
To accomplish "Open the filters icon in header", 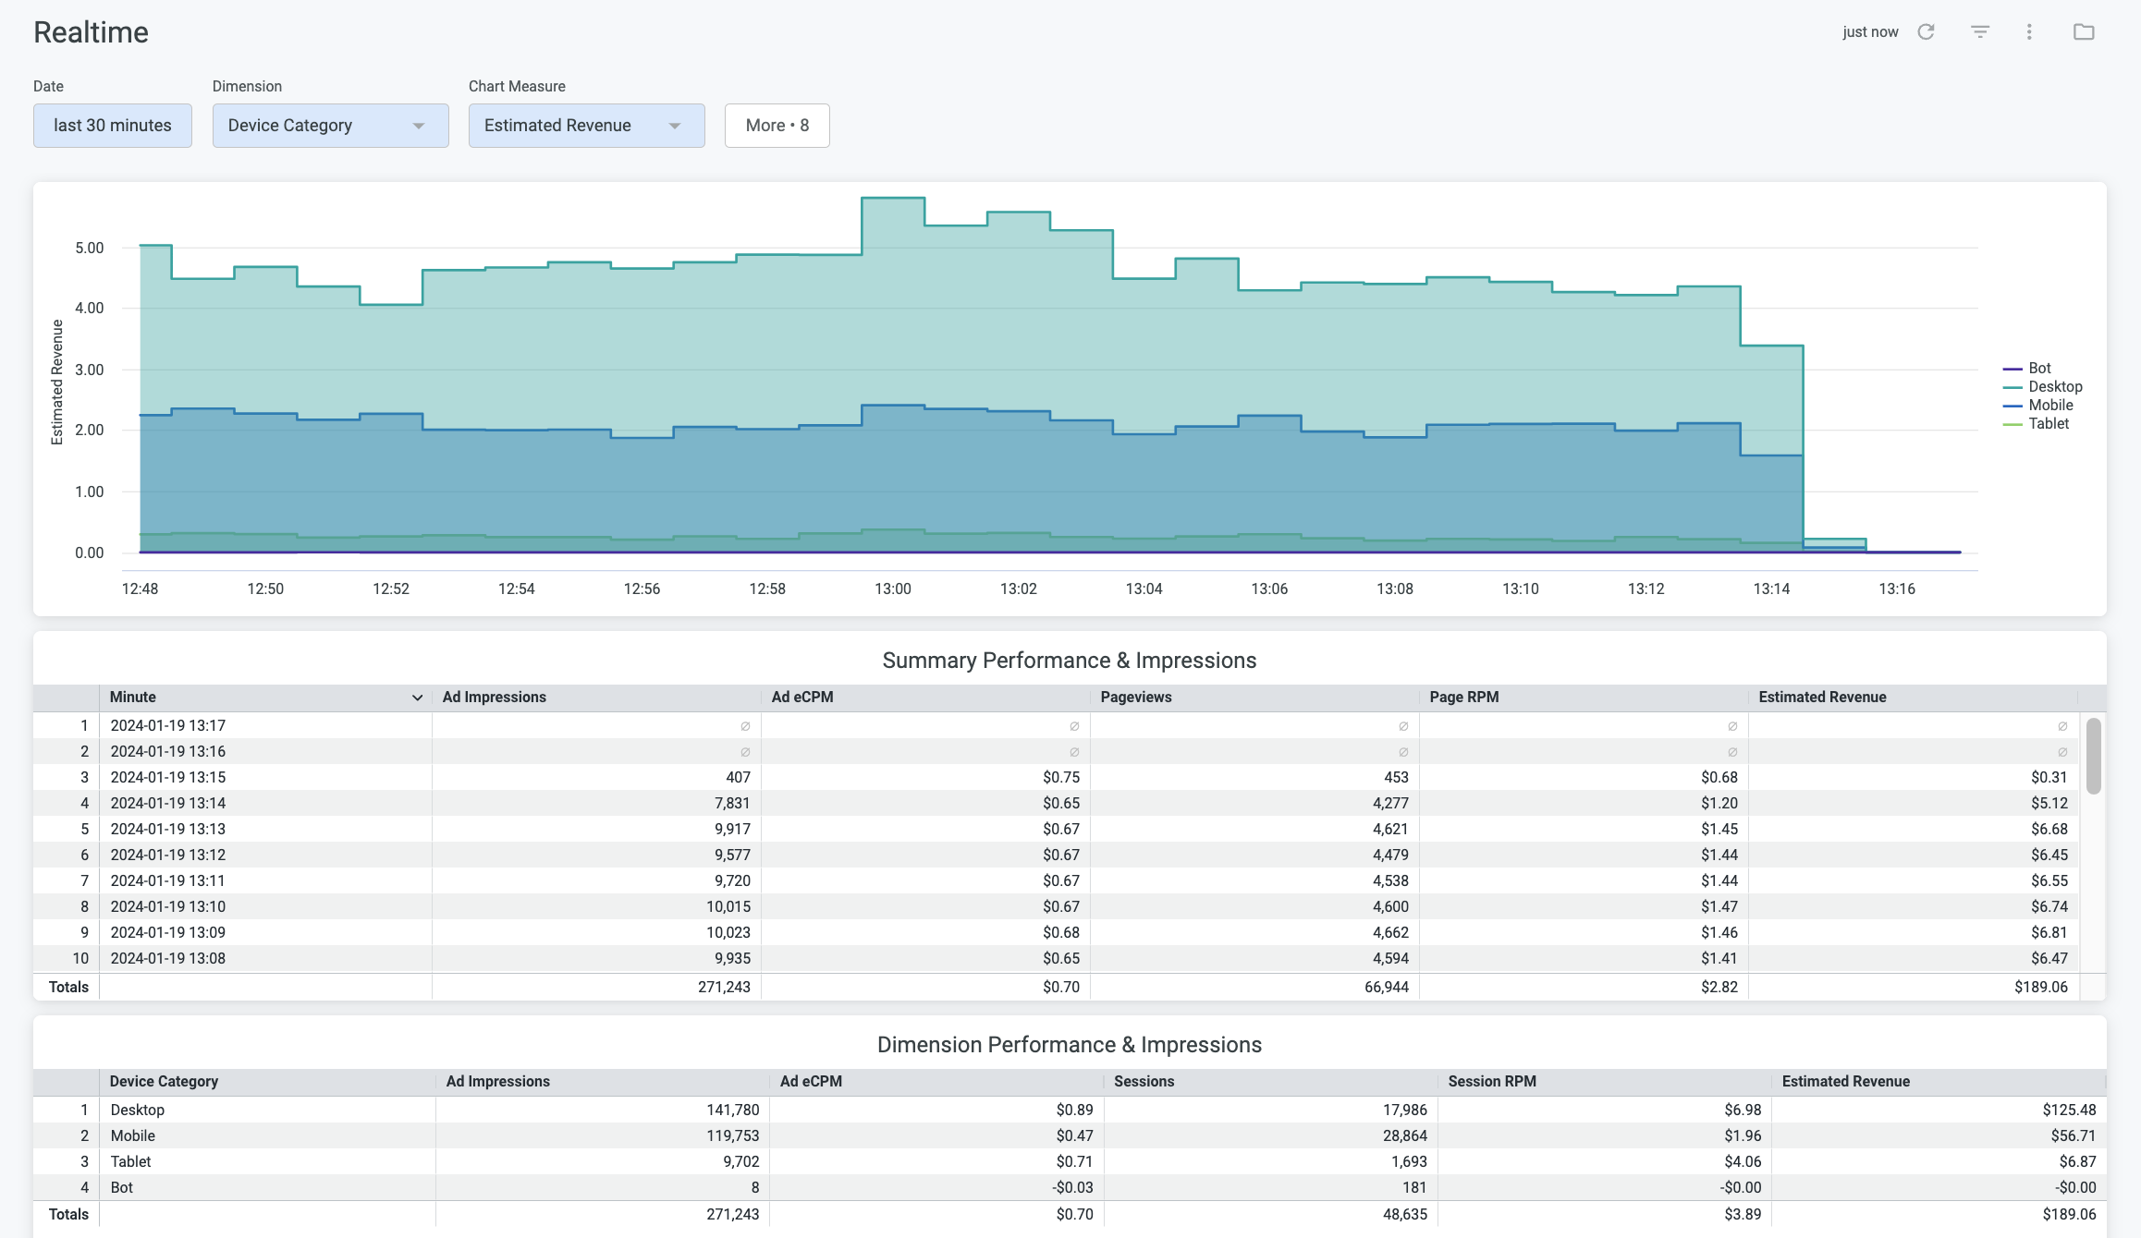I will coord(1979,32).
